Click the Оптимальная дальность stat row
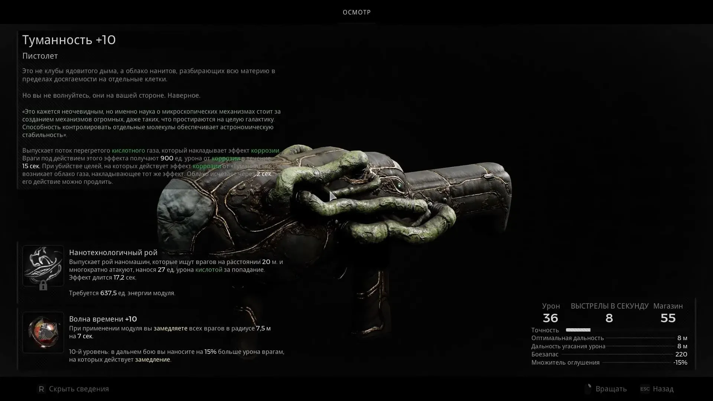 coord(609,338)
